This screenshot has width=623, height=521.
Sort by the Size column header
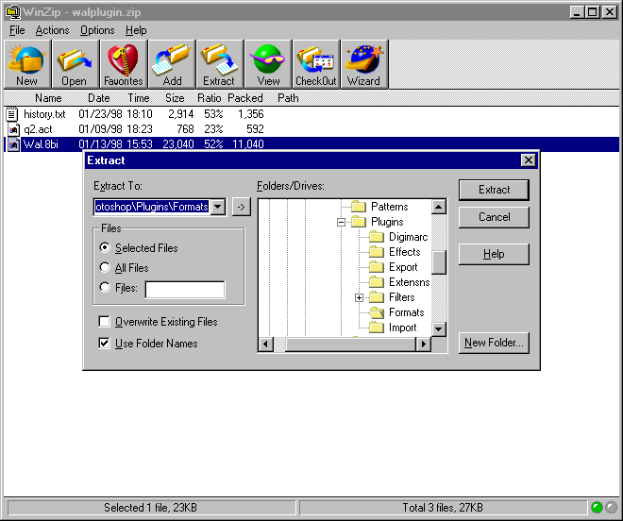tap(175, 98)
